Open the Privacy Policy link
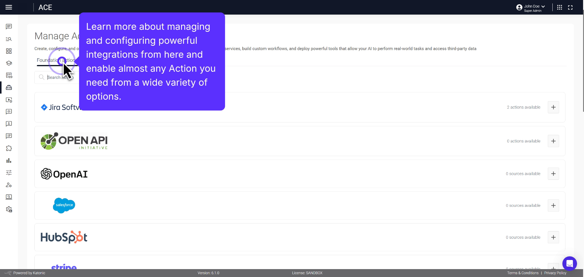 (555, 273)
